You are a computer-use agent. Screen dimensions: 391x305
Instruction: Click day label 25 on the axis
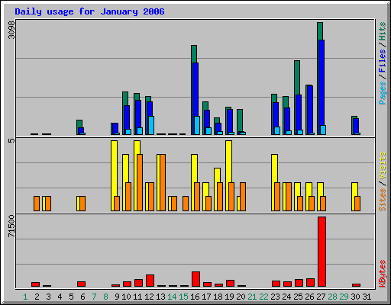(298, 297)
